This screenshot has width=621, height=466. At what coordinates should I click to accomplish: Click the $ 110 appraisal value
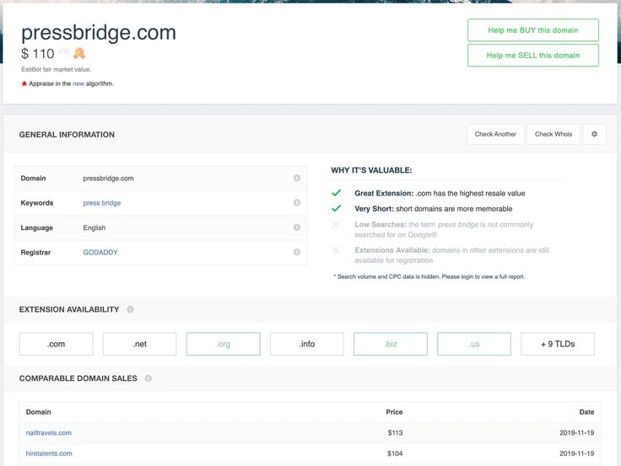[38, 53]
